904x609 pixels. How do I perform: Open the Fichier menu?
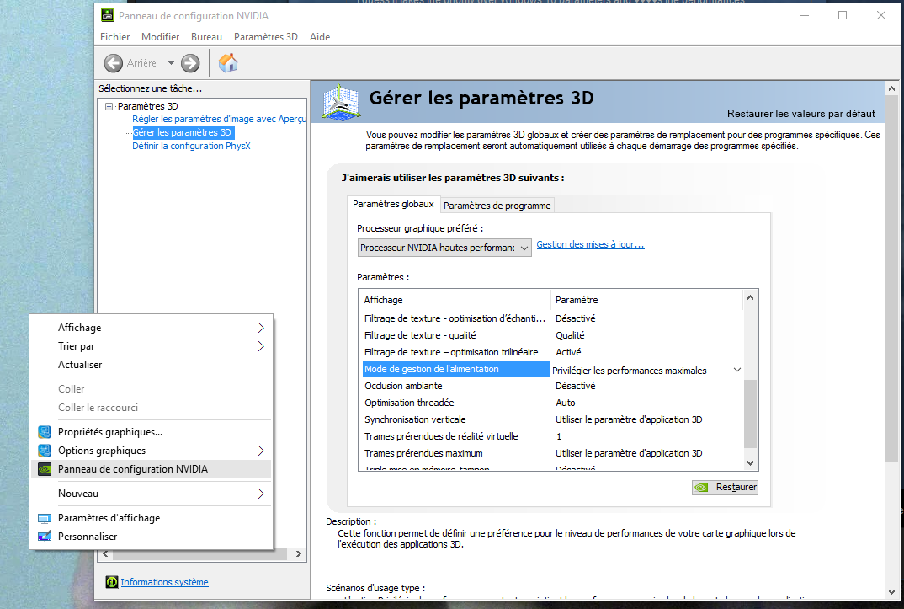pos(114,37)
